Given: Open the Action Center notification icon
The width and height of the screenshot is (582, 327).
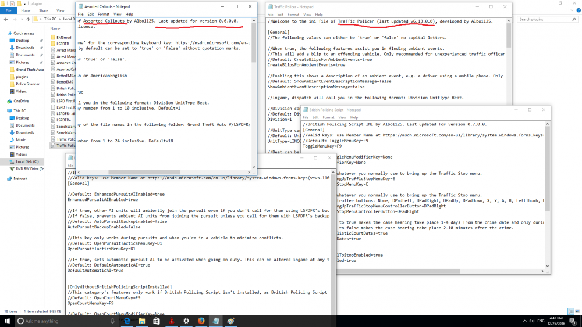Looking at the screenshot, I should (x=573, y=321).
